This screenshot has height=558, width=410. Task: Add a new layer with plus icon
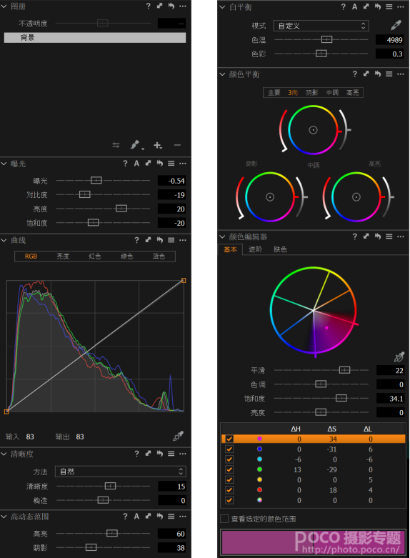point(158,145)
